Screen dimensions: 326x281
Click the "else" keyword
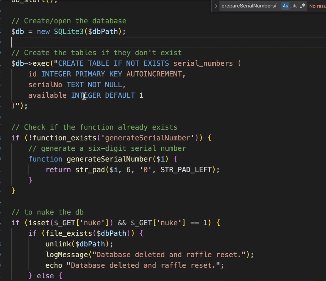45,276
